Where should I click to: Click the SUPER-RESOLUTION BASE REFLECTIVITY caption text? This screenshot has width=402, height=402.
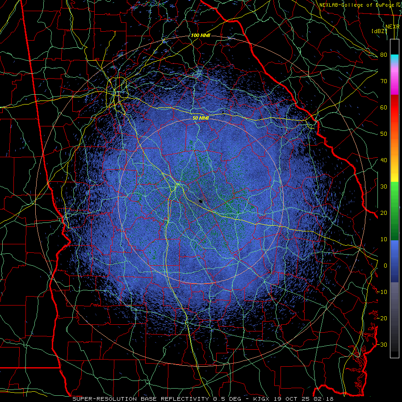[141, 399]
